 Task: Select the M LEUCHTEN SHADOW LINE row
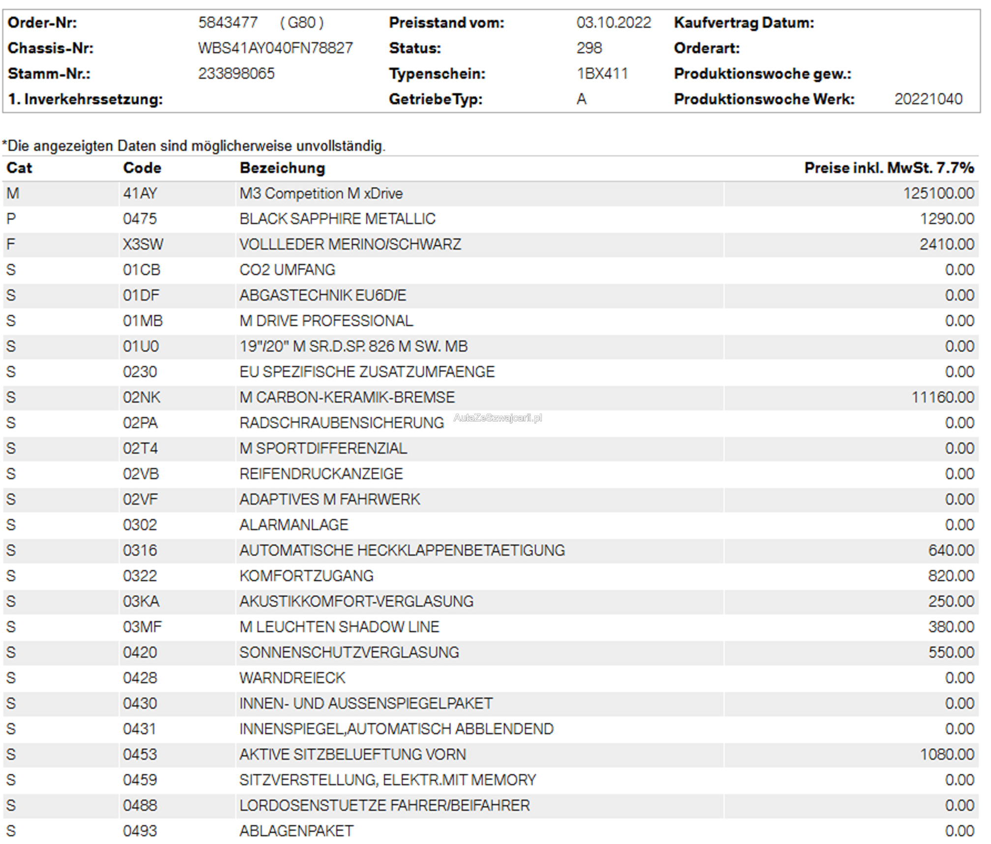tap(339, 627)
